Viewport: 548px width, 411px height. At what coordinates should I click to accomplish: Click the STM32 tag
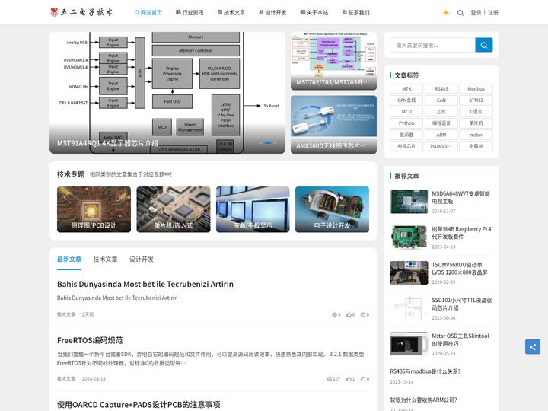click(476, 100)
